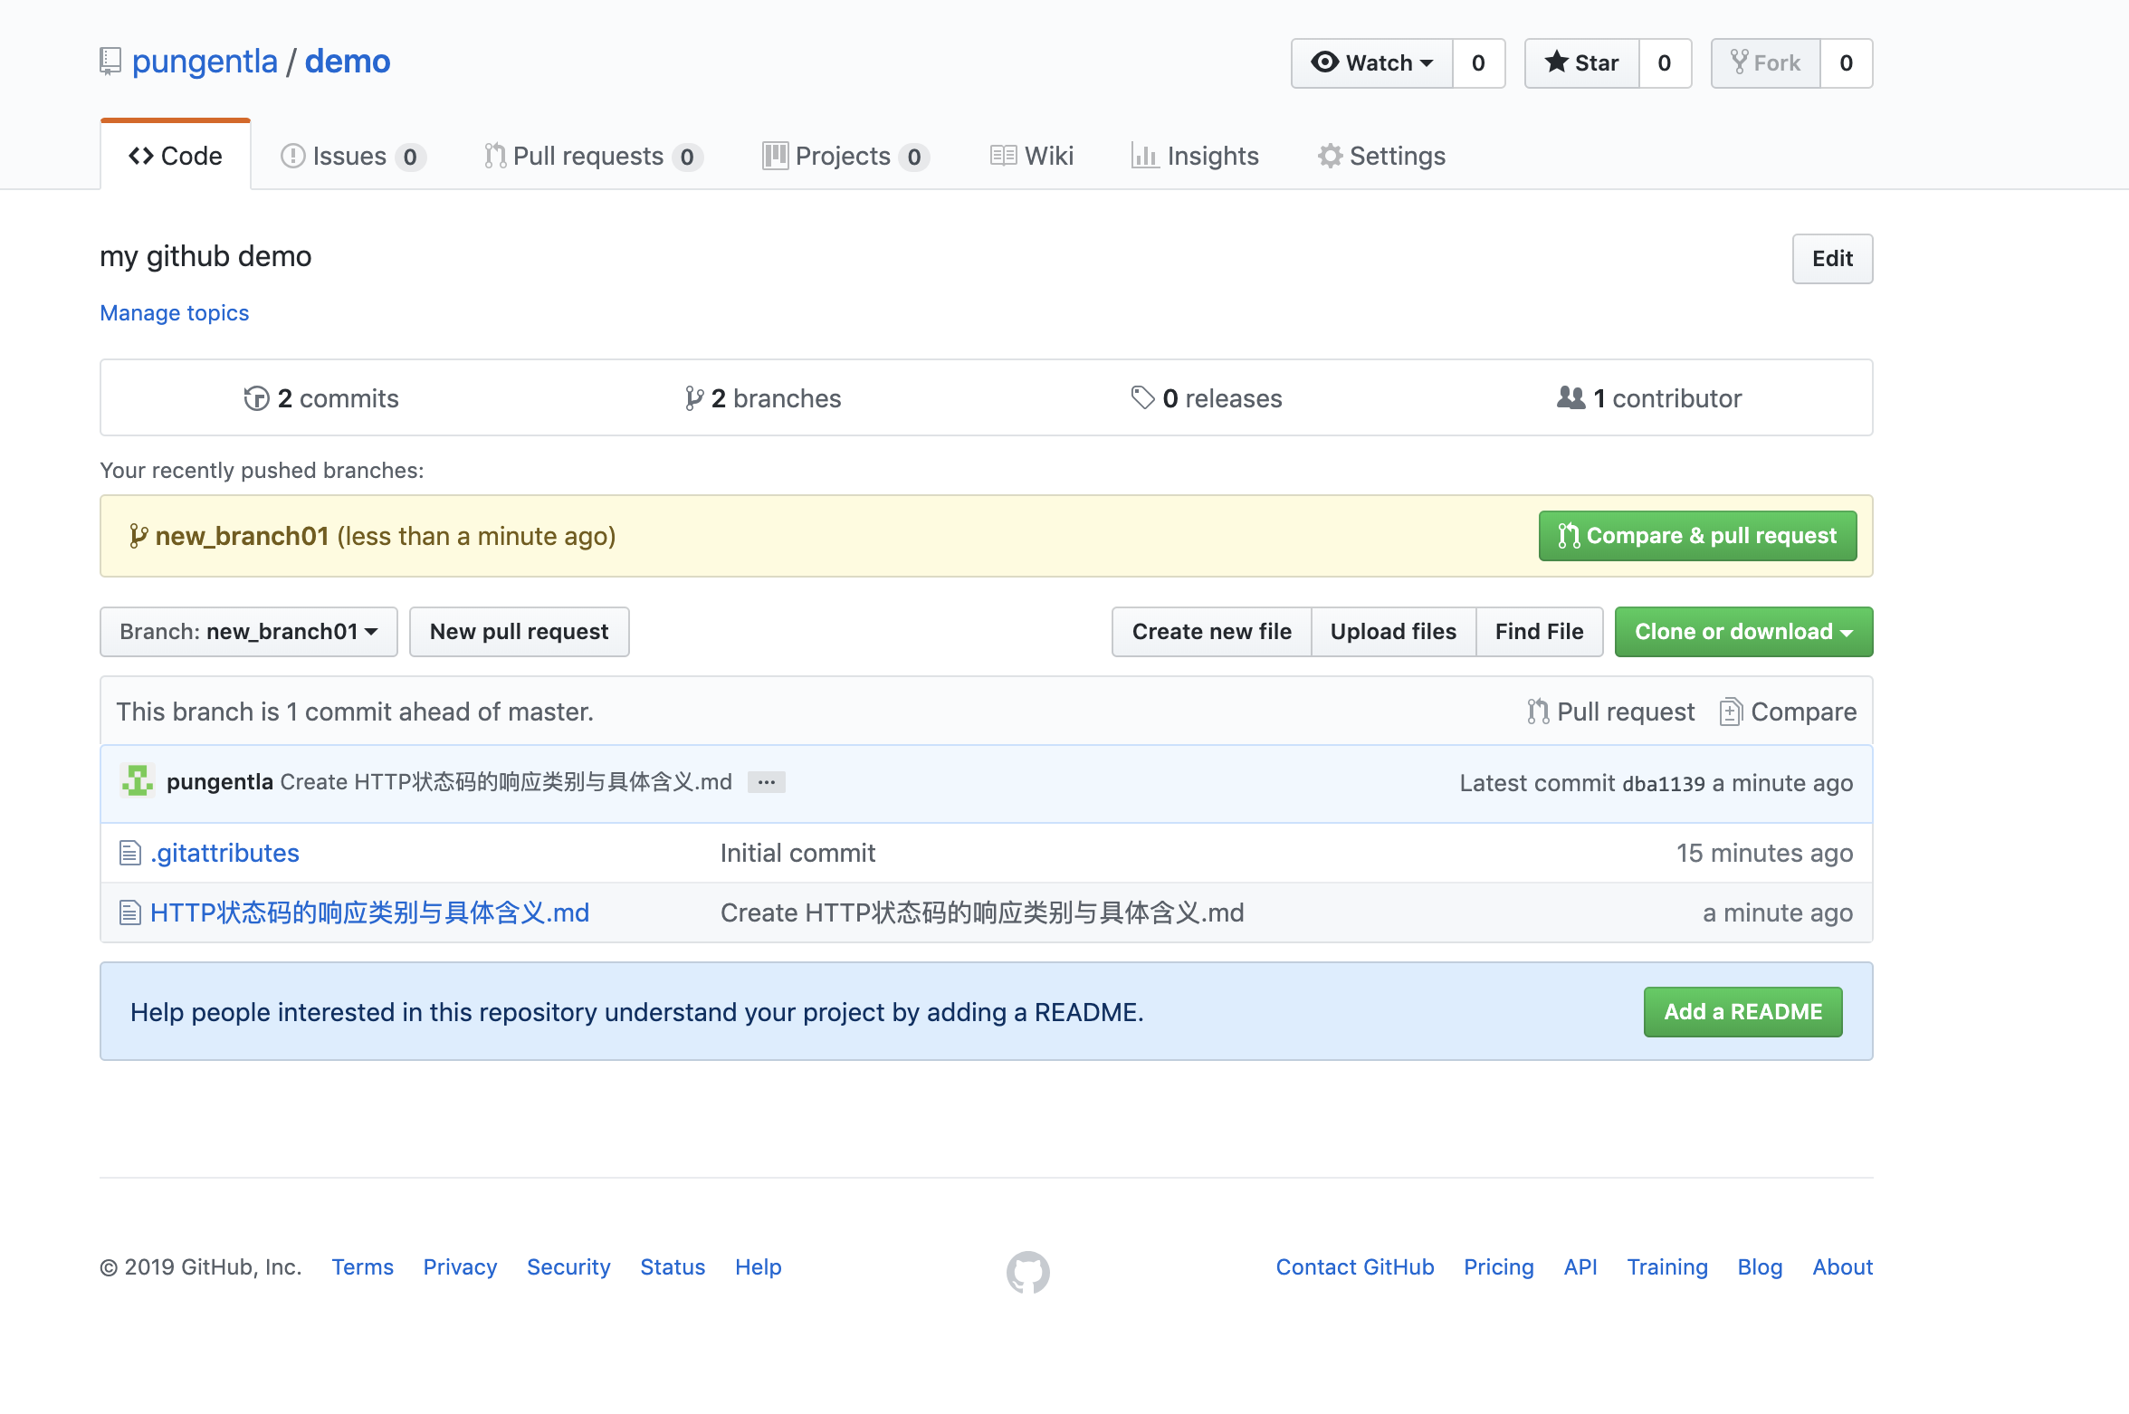Click the contributors people icon

point(1570,398)
